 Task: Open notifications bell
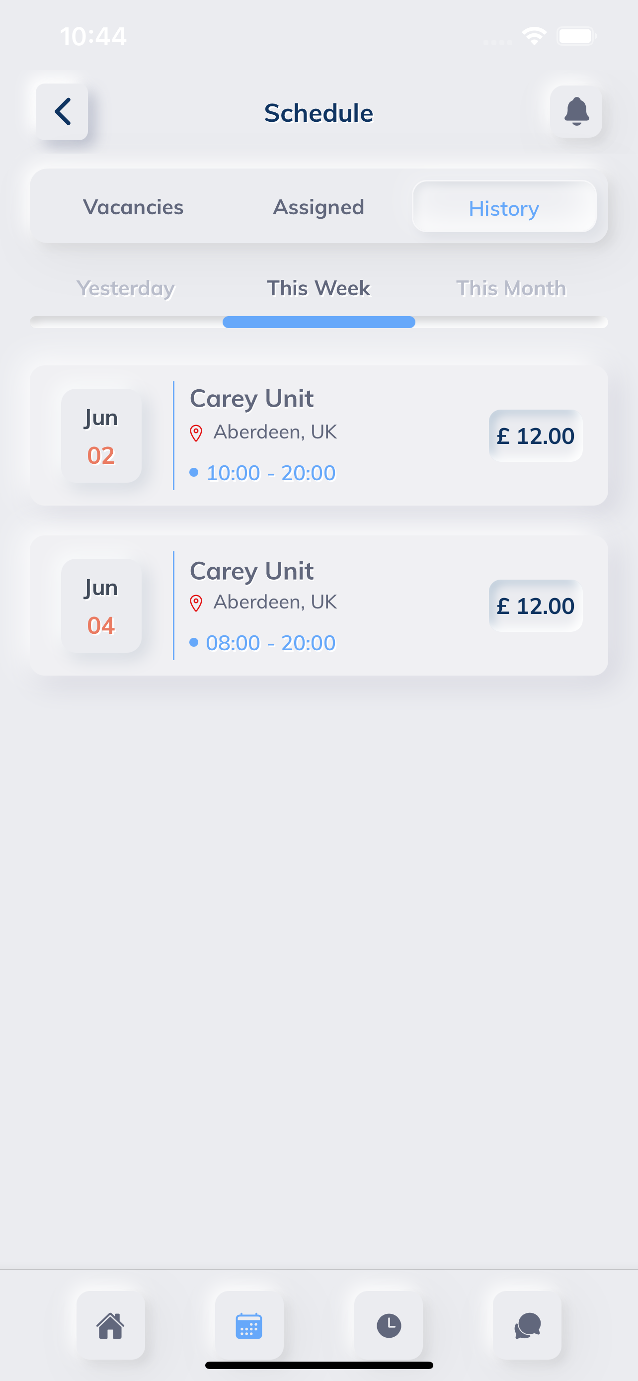576,112
